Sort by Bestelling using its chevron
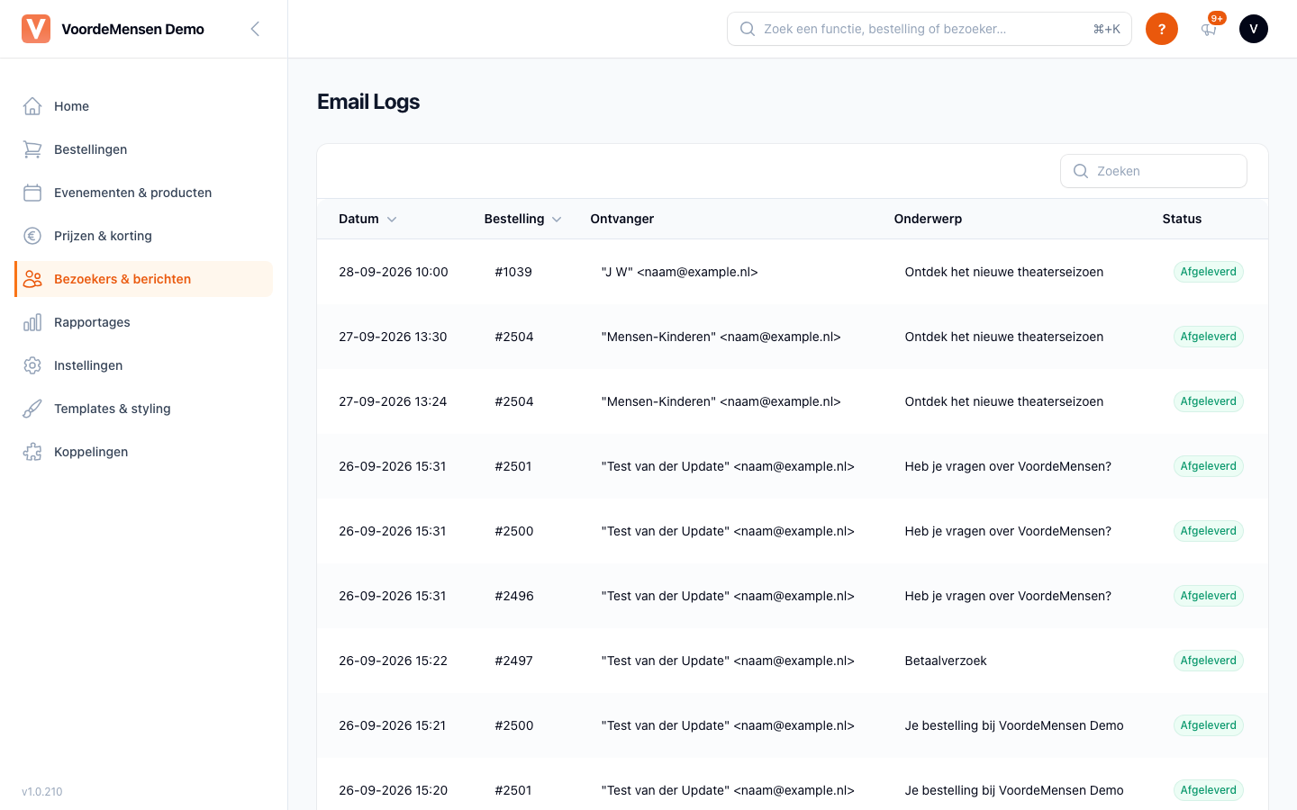This screenshot has width=1297, height=810. coord(557,220)
